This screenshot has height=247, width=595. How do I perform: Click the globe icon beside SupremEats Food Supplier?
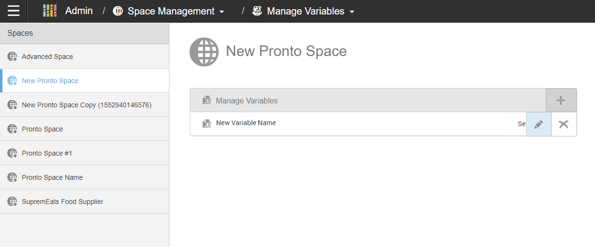13,202
